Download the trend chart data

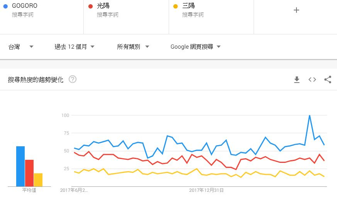pyautogui.click(x=296, y=80)
